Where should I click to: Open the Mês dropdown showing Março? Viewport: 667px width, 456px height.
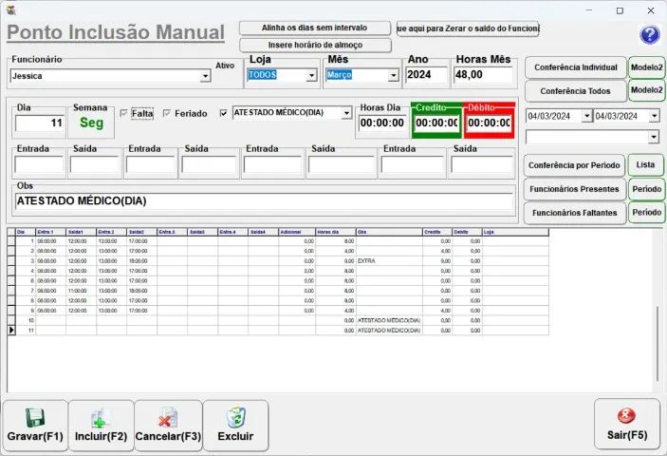pos(394,75)
